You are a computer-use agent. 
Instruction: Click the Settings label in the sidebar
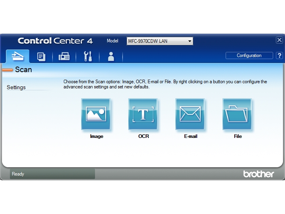click(x=16, y=87)
